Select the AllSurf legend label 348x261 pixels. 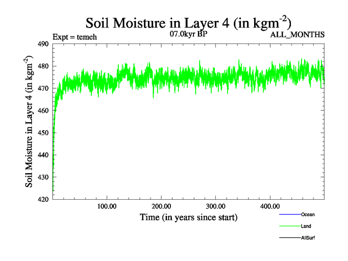pos(308,238)
